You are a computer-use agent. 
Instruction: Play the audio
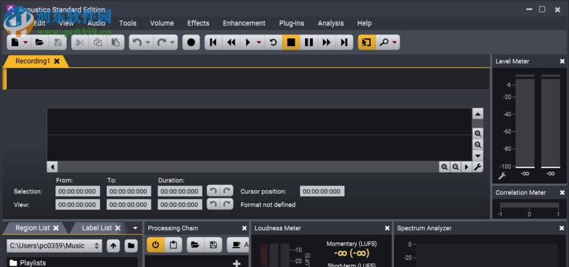tap(248, 43)
